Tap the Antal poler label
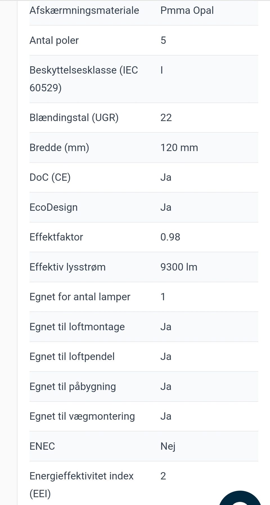Viewport: 270px width, 505px height. click(54, 40)
